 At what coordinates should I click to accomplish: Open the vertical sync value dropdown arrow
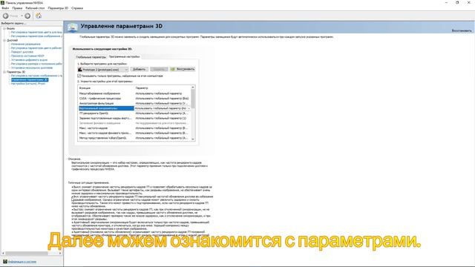pyautogui.click(x=189, y=108)
